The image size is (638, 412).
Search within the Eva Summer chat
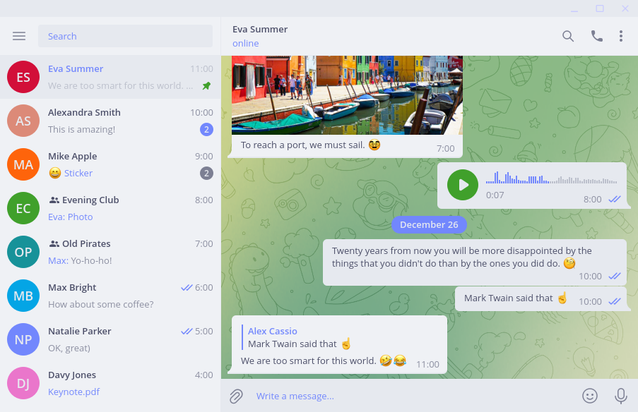click(568, 36)
